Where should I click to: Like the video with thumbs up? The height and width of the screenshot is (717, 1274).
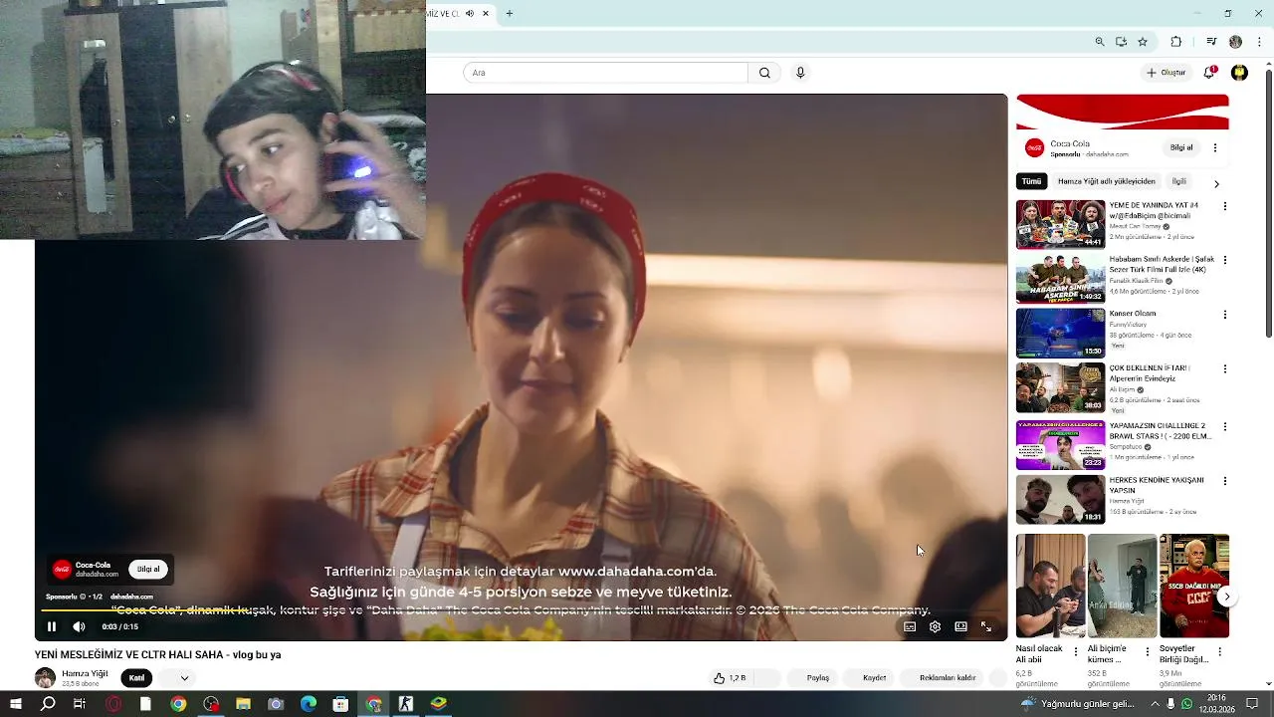[729, 678]
